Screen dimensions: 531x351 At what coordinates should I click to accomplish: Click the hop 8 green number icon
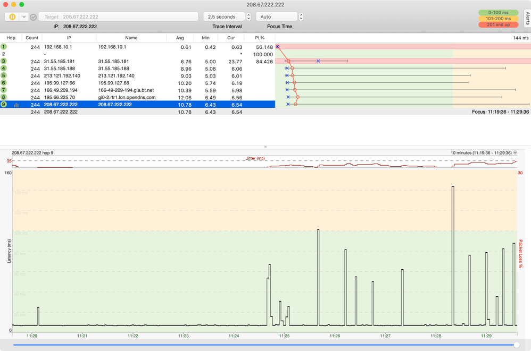click(x=4, y=97)
